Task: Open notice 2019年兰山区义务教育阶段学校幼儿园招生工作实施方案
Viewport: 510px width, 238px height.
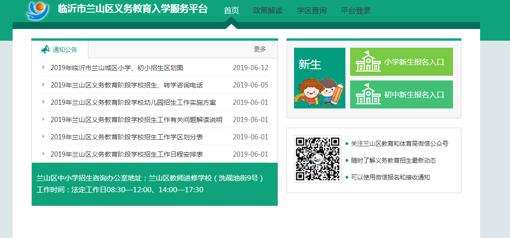Action: coord(133,102)
